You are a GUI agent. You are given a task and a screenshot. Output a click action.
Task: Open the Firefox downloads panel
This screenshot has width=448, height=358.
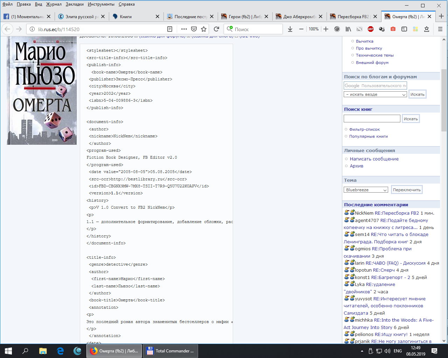coord(290,29)
